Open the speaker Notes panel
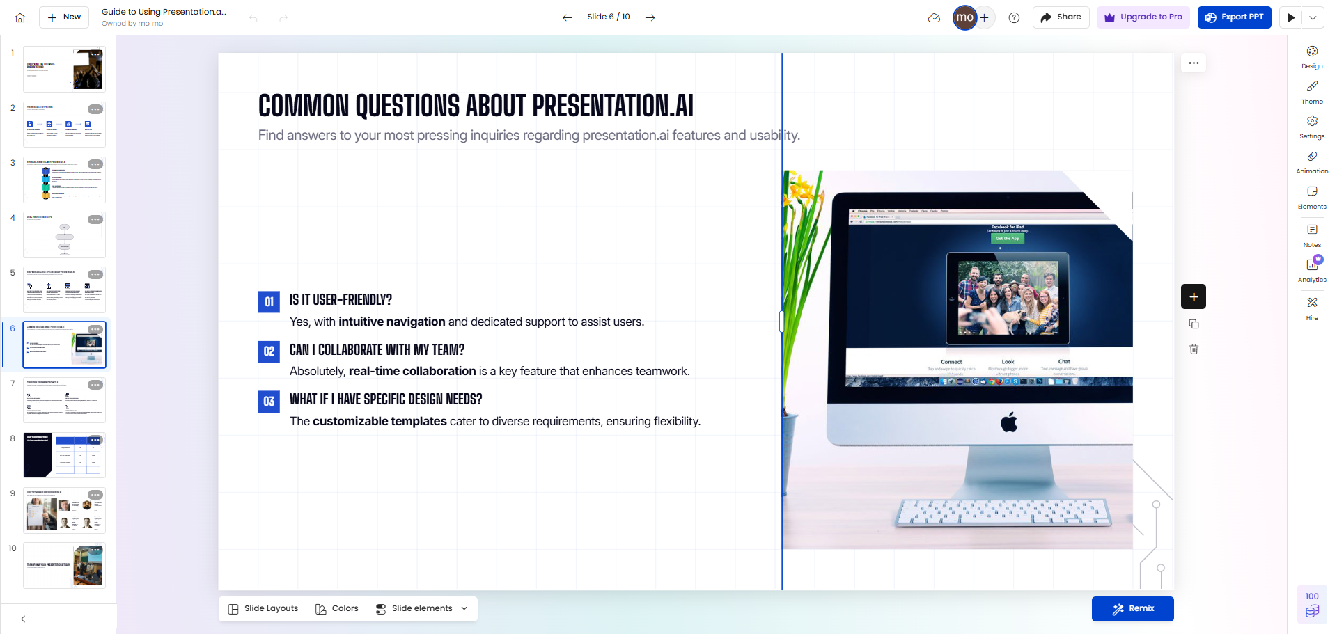Screen dimensions: 1337x634 (x=1312, y=235)
